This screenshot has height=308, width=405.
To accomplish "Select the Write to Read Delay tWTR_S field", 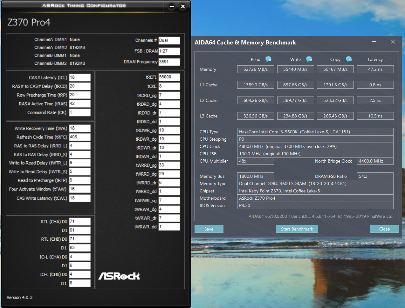I will click(80, 171).
